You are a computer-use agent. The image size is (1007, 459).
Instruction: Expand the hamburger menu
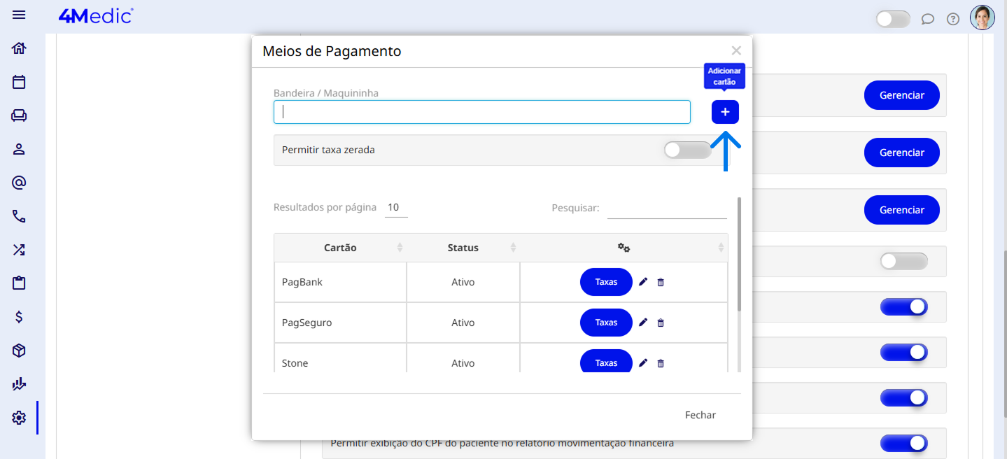pyautogui.click(x=19, y=15)
